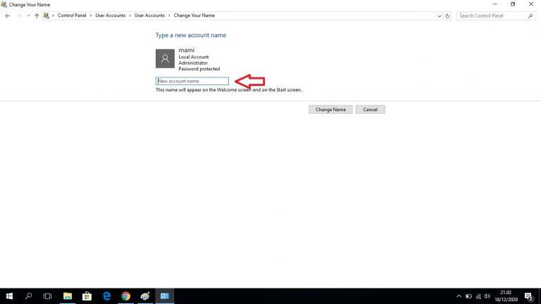Screen dimensions: 541x304
Task: Click the search magnifier icon
Action: pos(530,16)
